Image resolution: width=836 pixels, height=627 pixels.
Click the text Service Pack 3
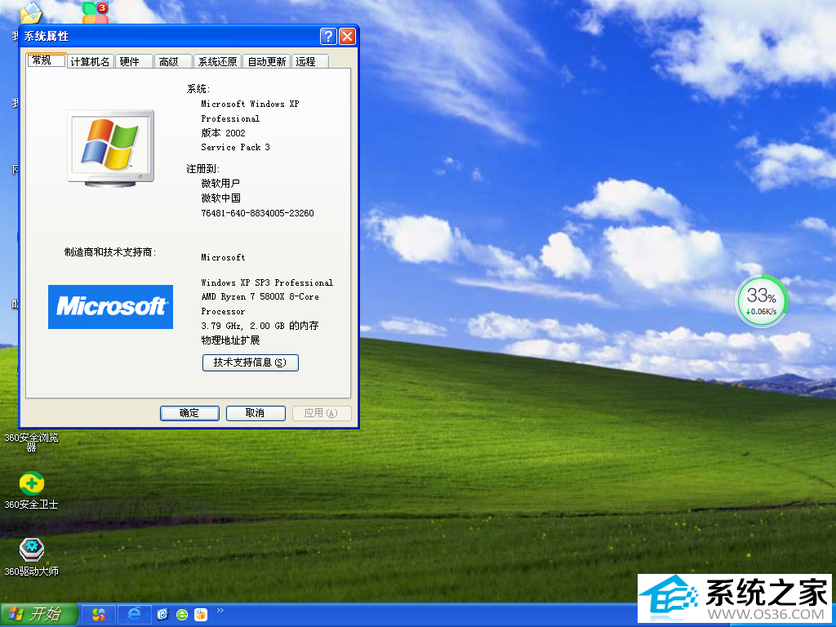236,147
